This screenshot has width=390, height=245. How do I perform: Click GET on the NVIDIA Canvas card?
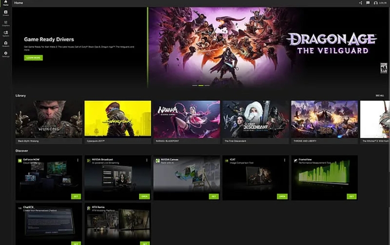(214, 197)
